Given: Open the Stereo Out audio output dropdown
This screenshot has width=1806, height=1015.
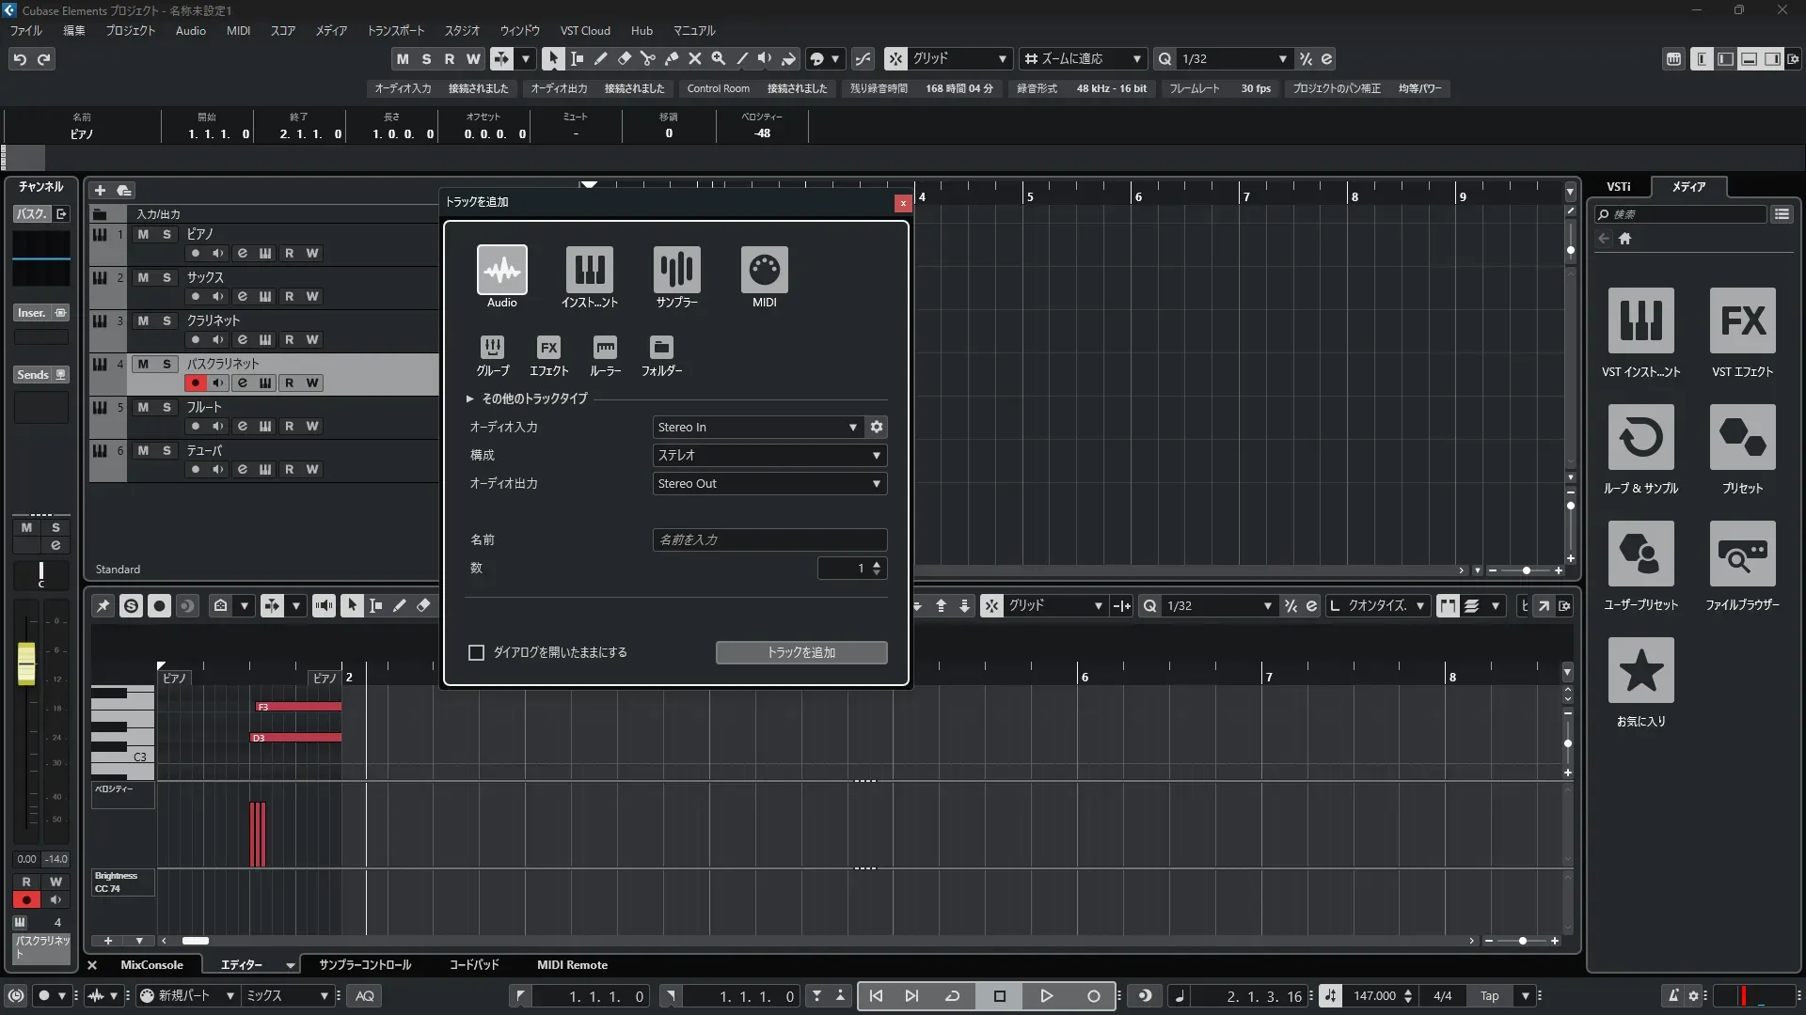Looking at the screenshot, I should (x=769, y=483).
